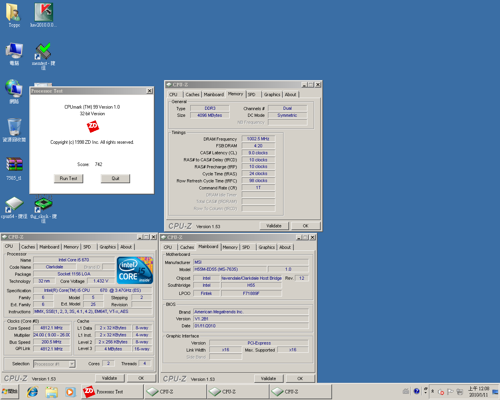
Task: Click the 開始 Start button
Action: pyautogui.click(x=10, y=391)
